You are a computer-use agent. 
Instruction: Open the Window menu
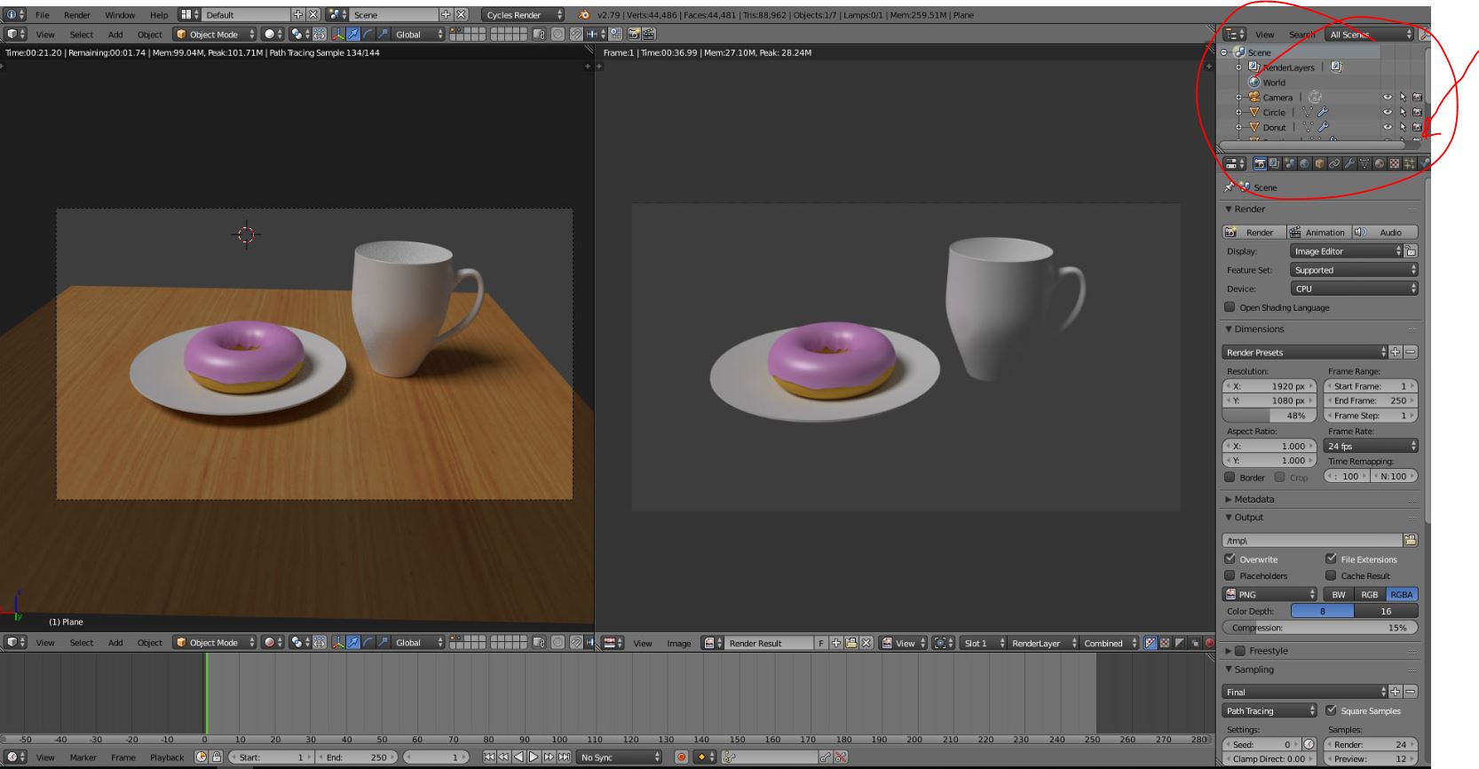coord(120,15)
